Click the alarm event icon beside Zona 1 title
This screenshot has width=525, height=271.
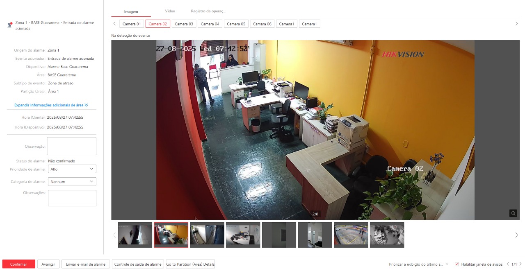tap(9, 25)
